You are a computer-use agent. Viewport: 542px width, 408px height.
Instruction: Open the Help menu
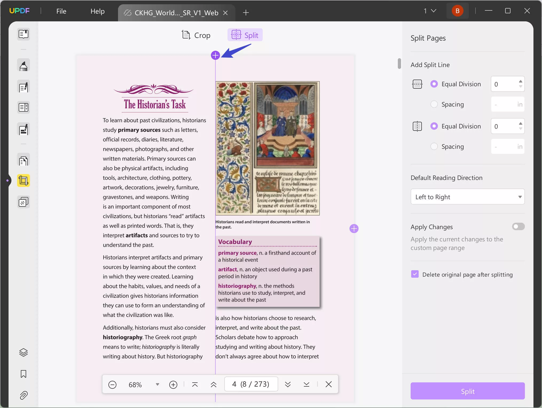pos(97,11)
